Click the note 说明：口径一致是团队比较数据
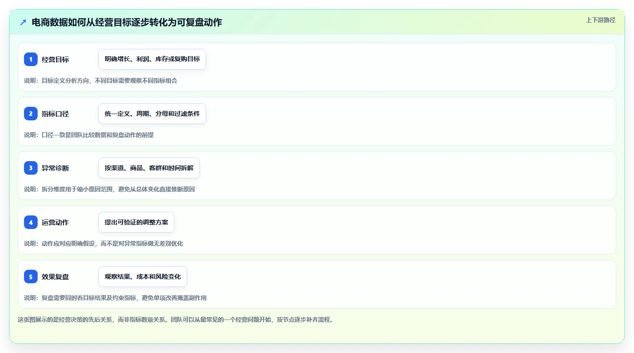The width and height of the screenshot is (634, 353). click(89, 135)
